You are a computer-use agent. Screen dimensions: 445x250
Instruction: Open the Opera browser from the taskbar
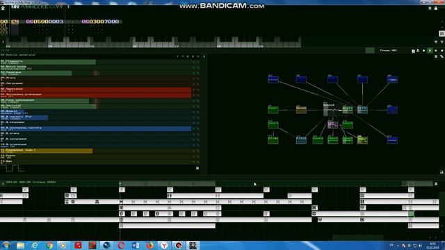121,245
